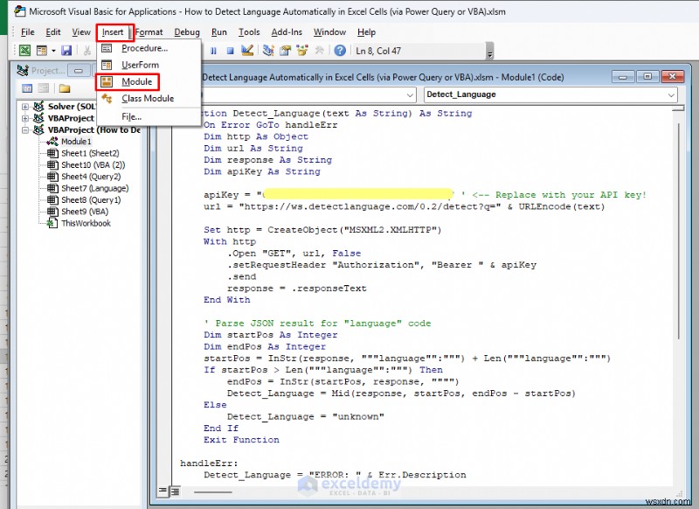Image resolution: width=699 pixels, height=509 pixels.
Task: Pause execution with the Break icon
Action: [213, 51]
